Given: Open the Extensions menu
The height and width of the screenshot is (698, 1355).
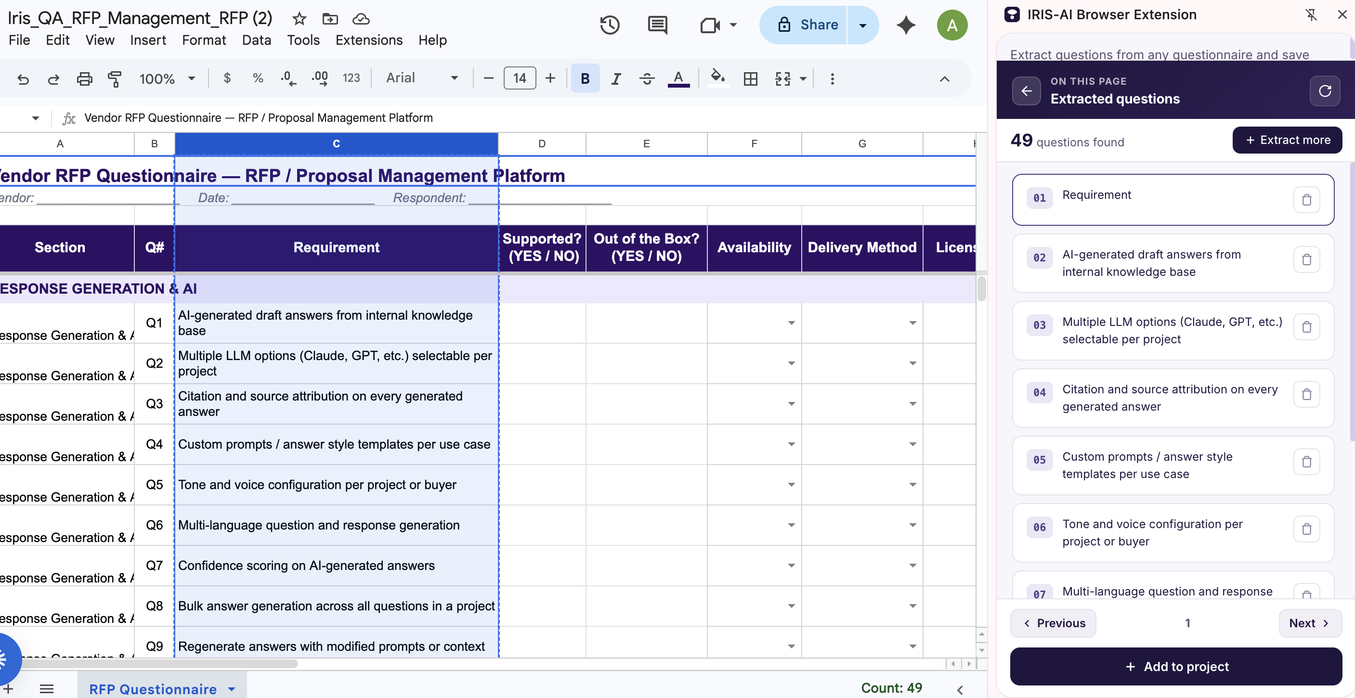Looking at the screenshot, I should [369, 40].
